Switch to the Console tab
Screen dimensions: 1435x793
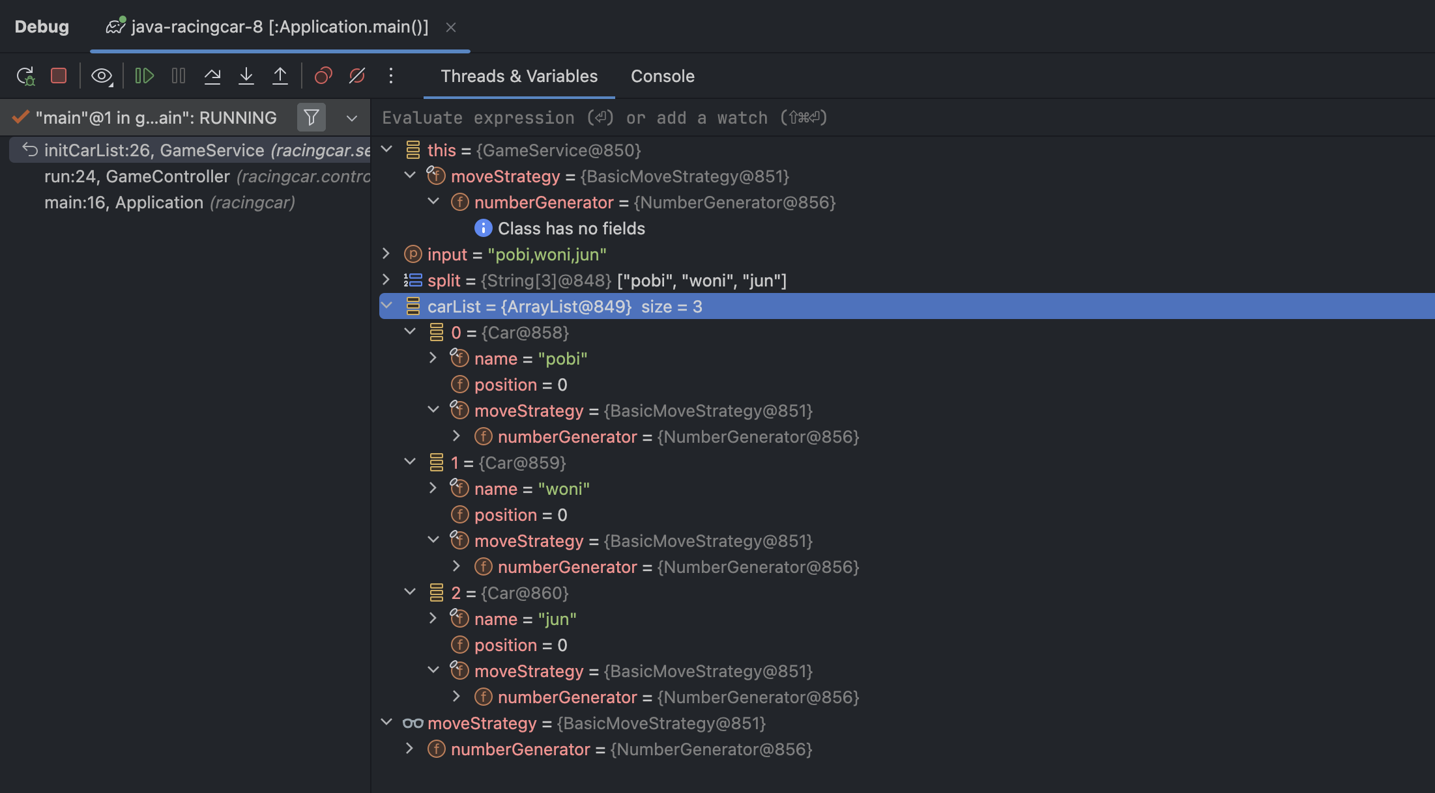coord(662,76)
